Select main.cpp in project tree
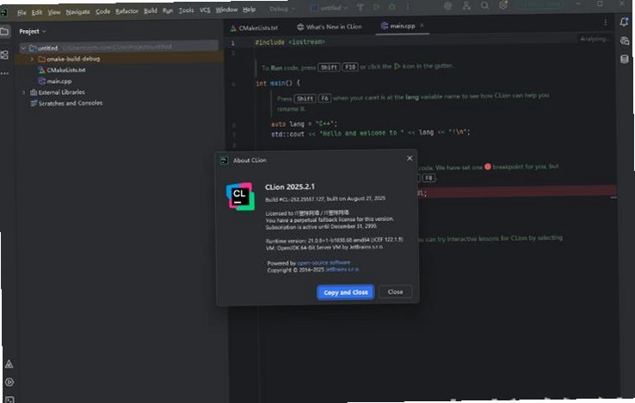635x403 pixels. click(59, 82)
